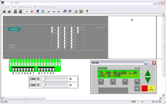The height and width of the screenshot is (104, 166).
Task: Click the paste program toolbar icon
Action: pyautogui.click(x=9, y=11)
